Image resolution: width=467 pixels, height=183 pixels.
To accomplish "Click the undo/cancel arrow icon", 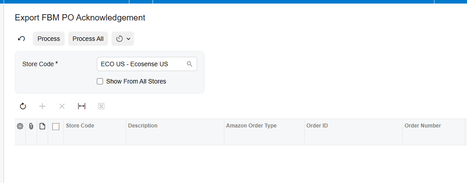I will coord(21,39).
